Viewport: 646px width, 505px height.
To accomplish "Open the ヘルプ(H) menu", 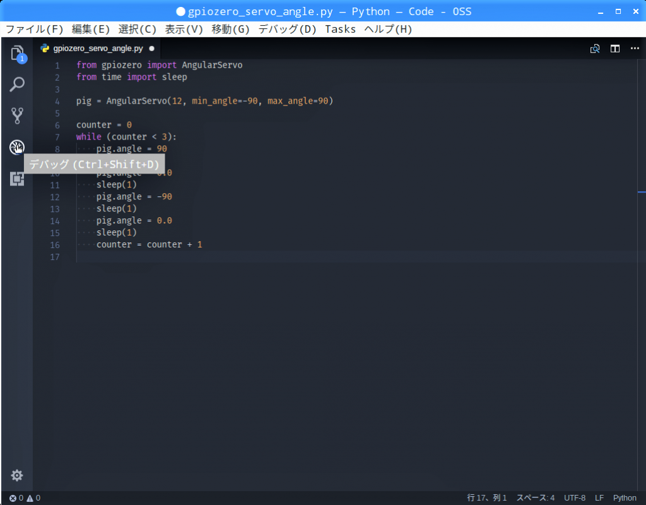I will (x=388, y=29).
